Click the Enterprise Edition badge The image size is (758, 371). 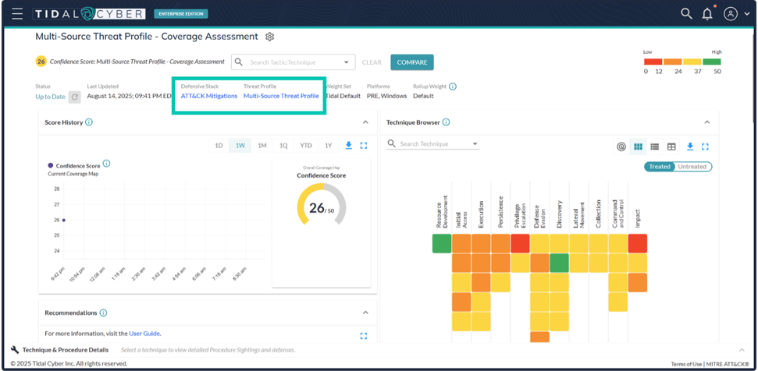[x=181, y=13]
